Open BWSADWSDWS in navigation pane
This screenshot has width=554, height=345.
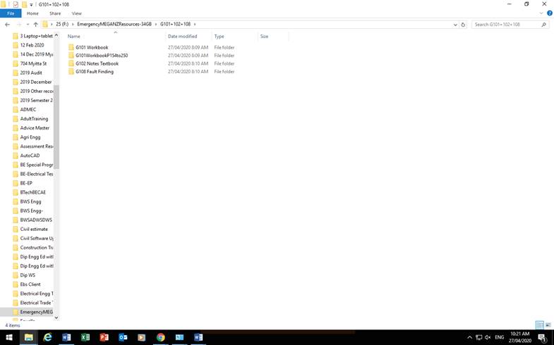[36, 220]
